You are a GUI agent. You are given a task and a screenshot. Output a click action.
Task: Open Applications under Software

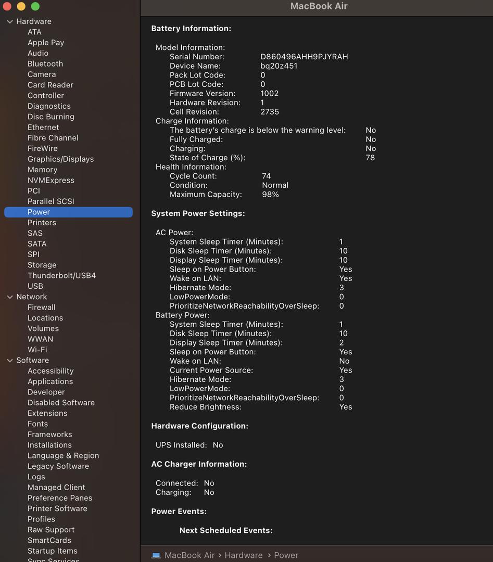(x=50, y=381)
